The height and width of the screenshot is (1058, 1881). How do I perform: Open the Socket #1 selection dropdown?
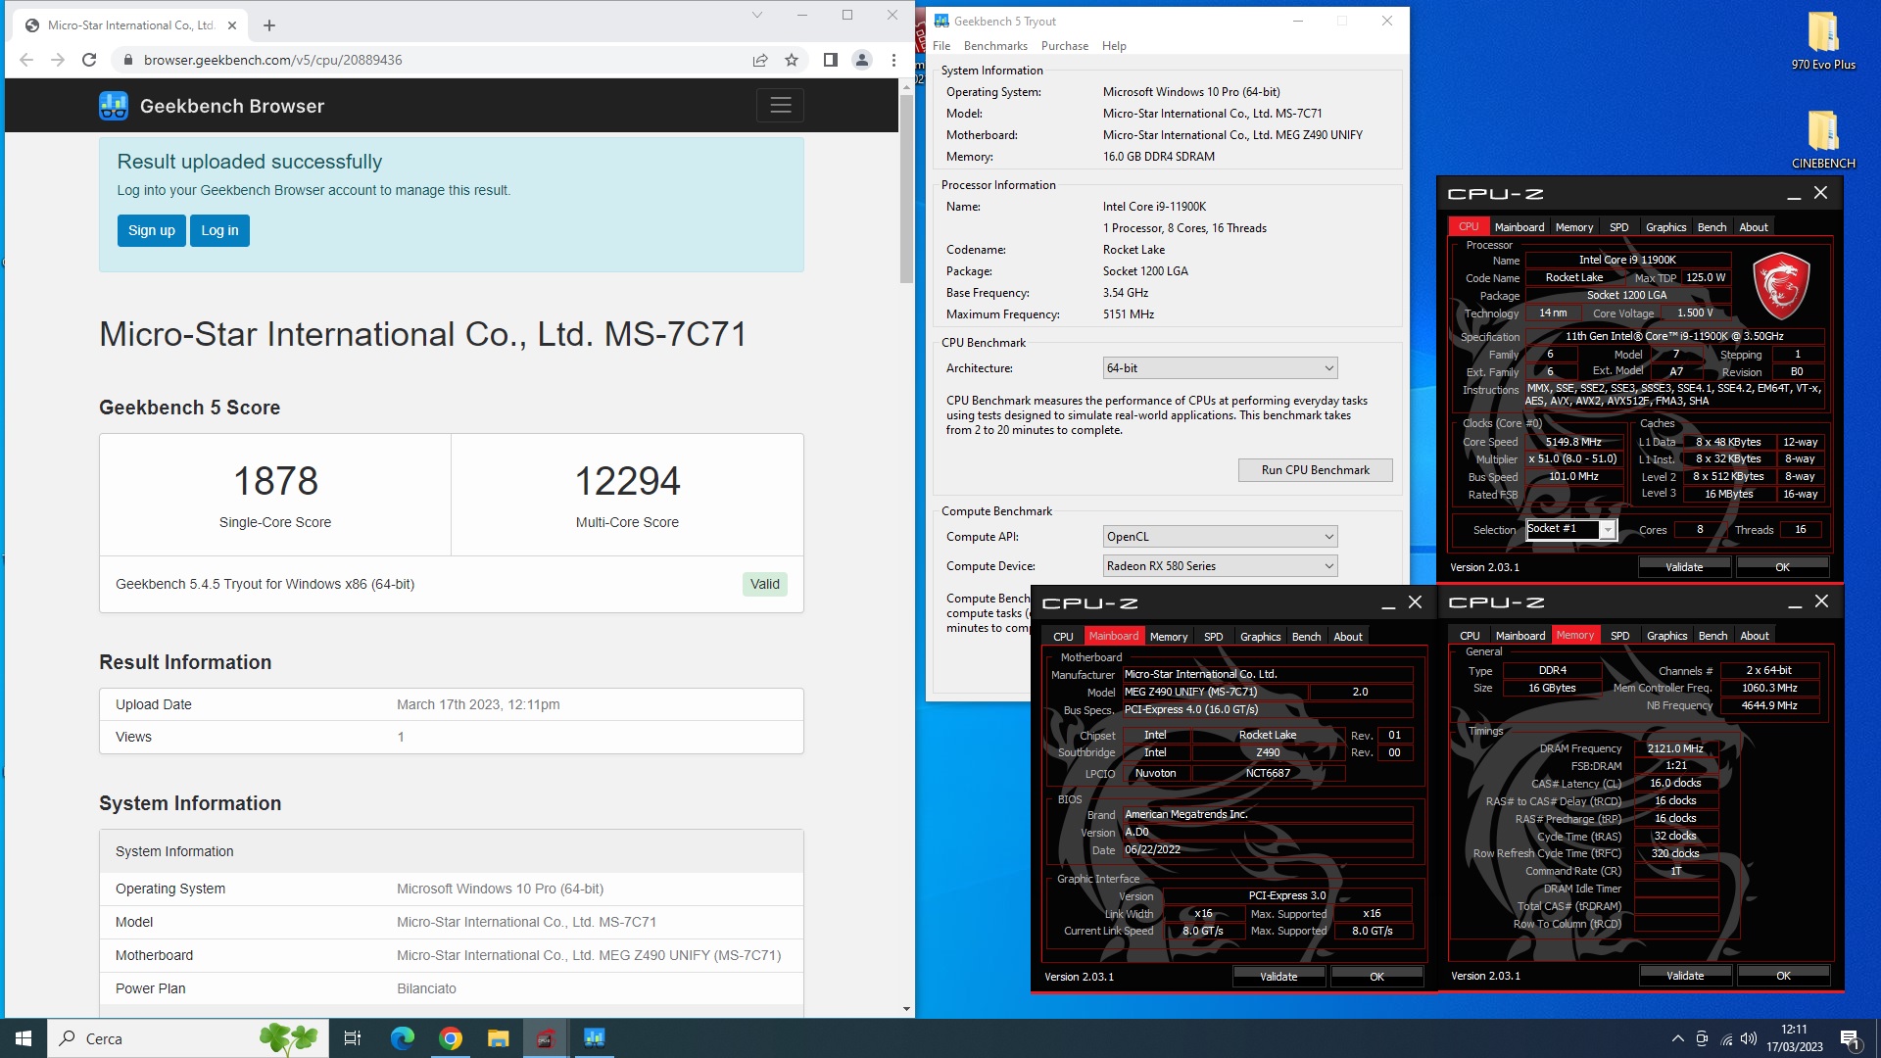pyautogui.click(x=1570, y=529)
